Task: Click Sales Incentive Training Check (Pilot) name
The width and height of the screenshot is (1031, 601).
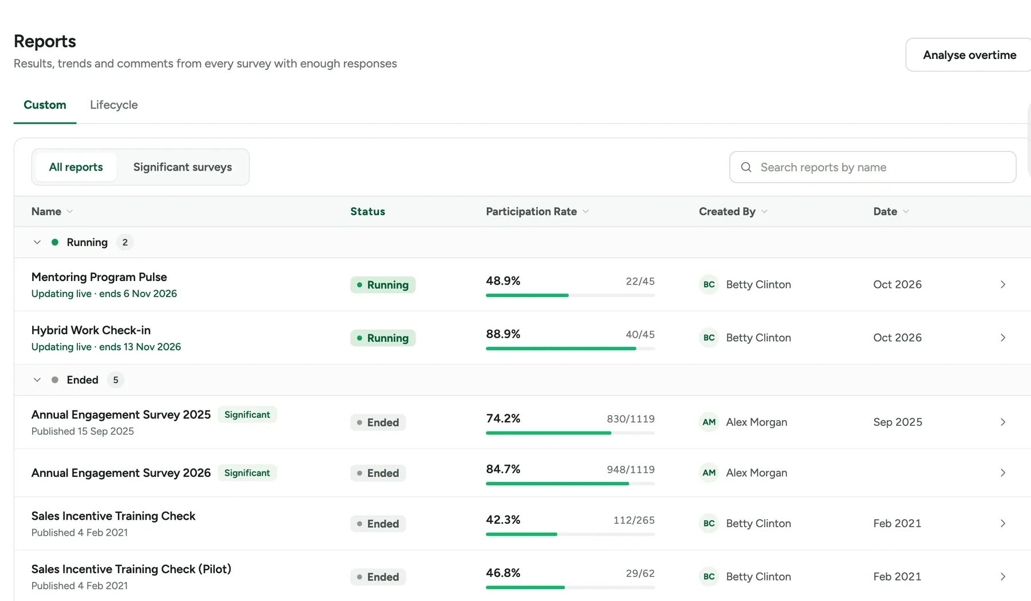Action: [131, 569]
